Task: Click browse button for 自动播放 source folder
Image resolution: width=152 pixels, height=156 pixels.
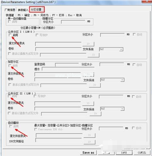Action: 89,135
